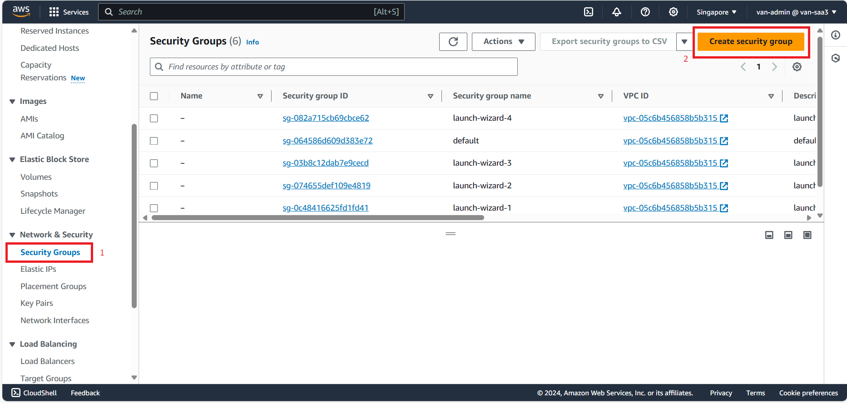Open external link icon for launch-wizard-3 VPC
Viewport: 847px width, 403px height.
click(724, 163)
